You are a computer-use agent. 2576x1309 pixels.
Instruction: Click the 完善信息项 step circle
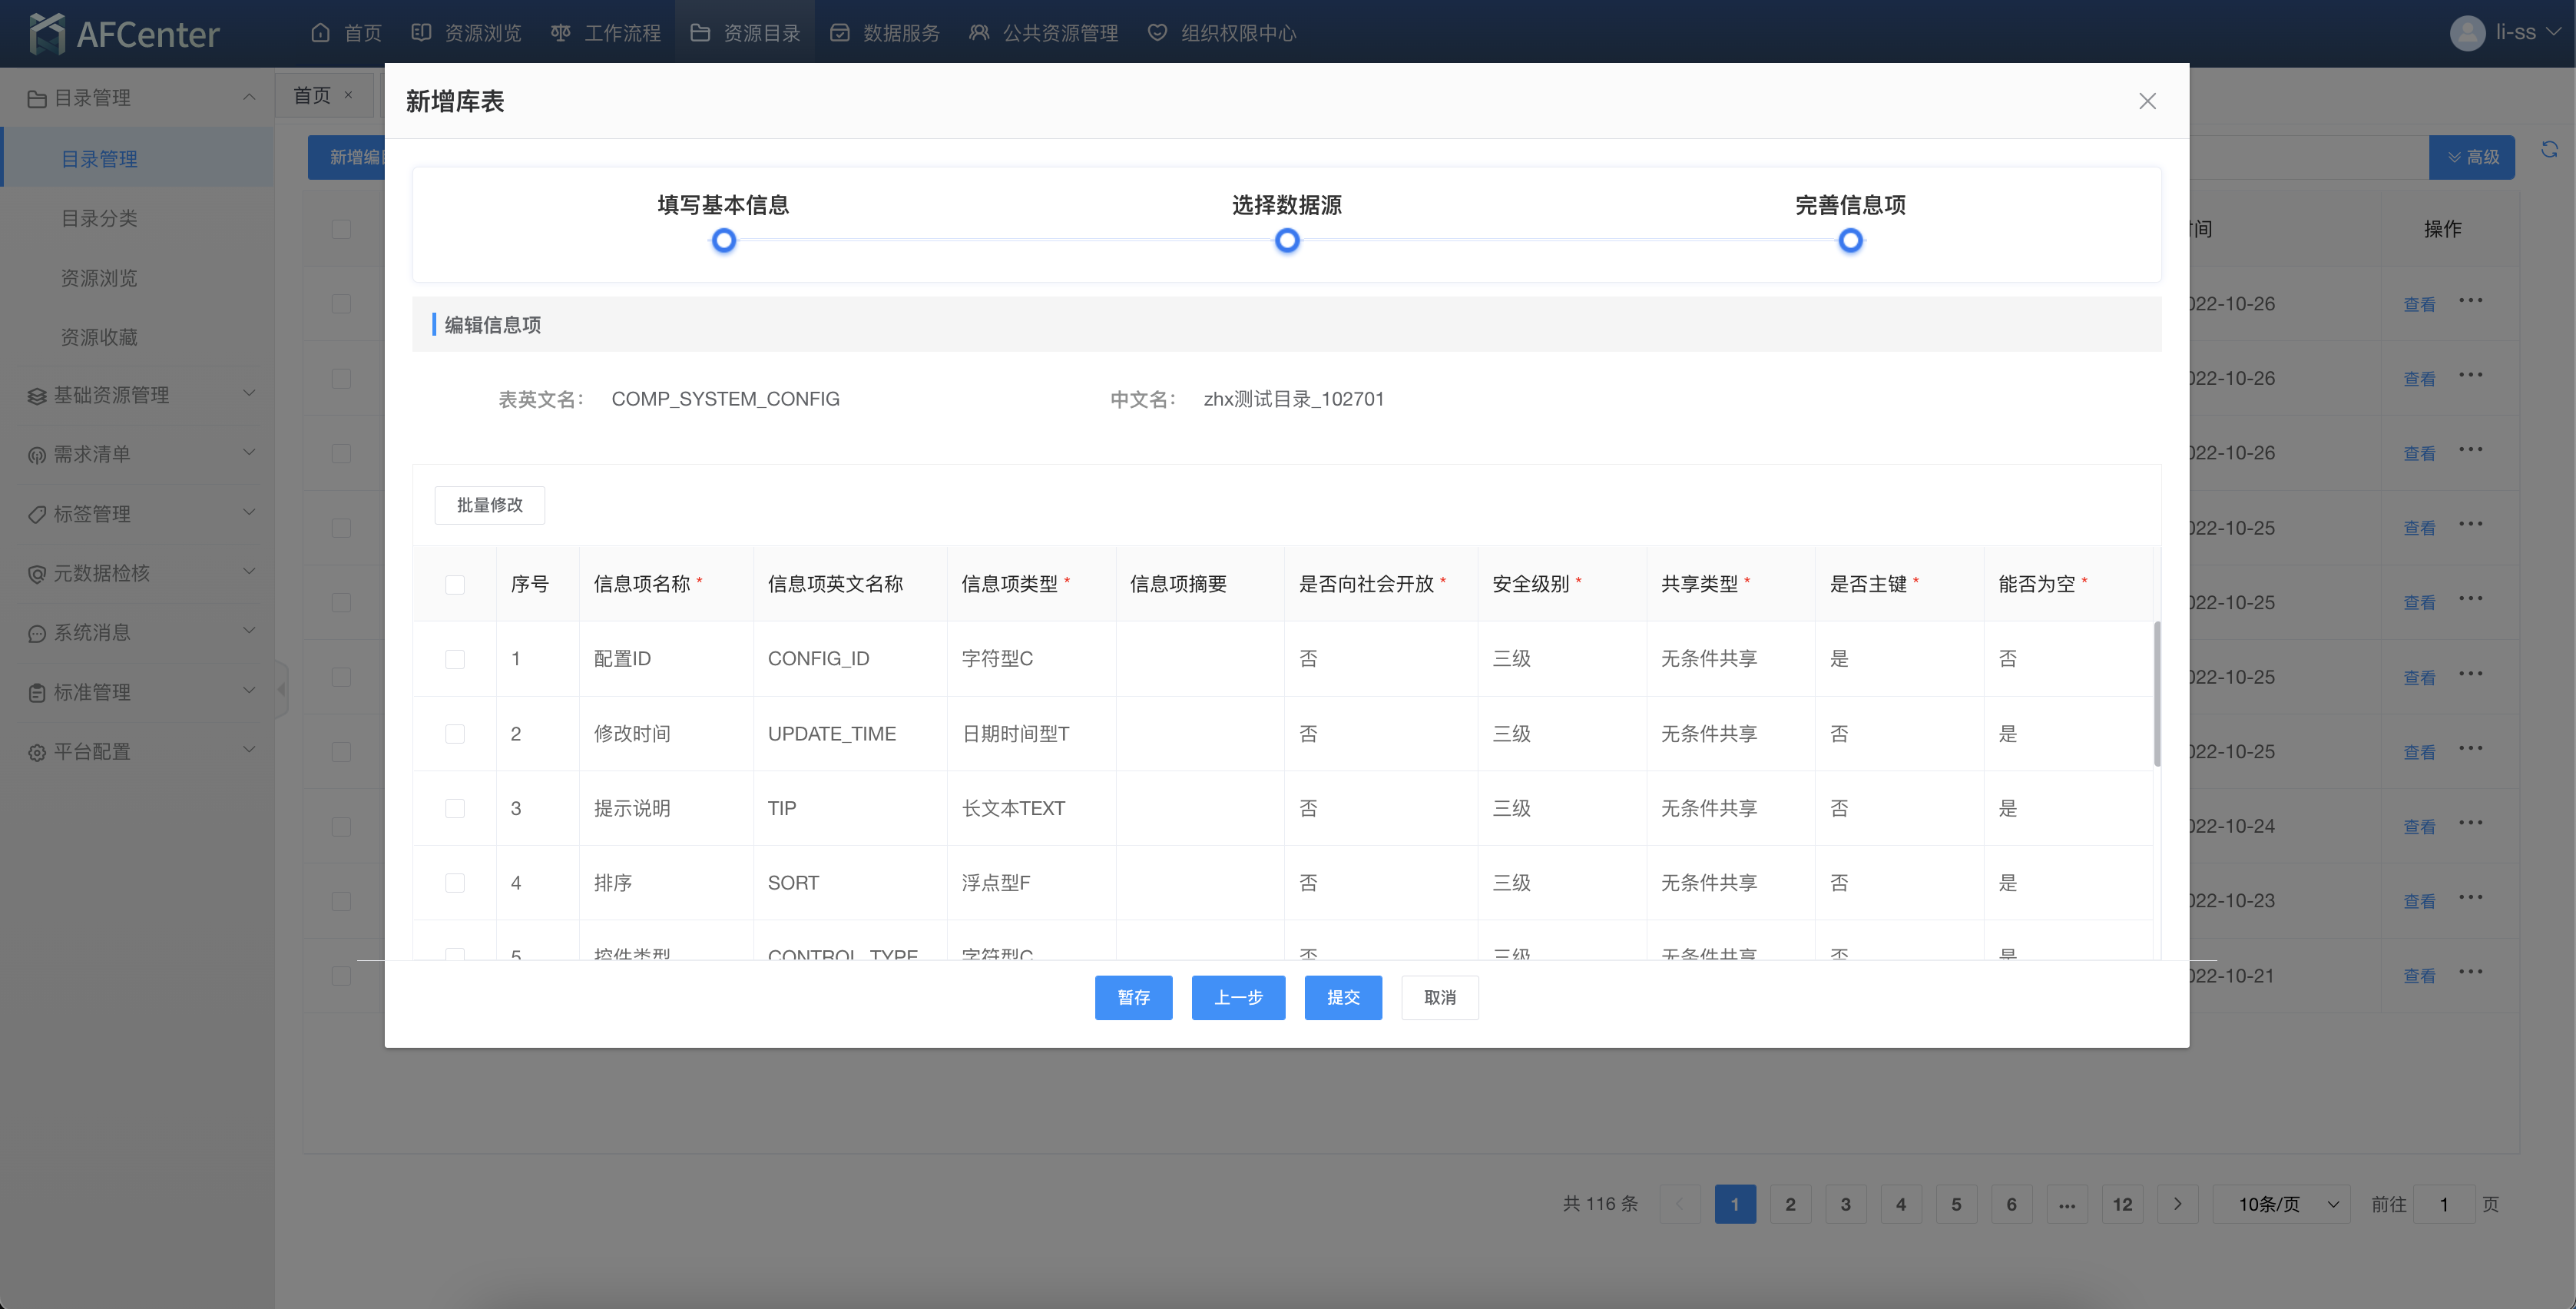(x=1850, y=241)
